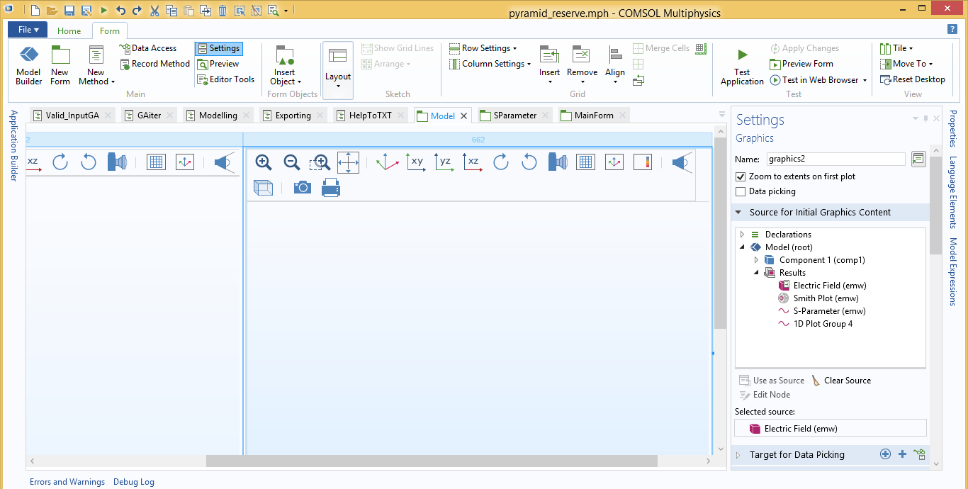
Task: Expand the Declarations tree node
Action: [x=742, y=235]
